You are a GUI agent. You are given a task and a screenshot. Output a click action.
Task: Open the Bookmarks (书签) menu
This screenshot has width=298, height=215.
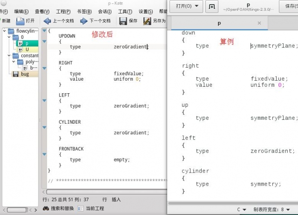[x=84, y=11]
